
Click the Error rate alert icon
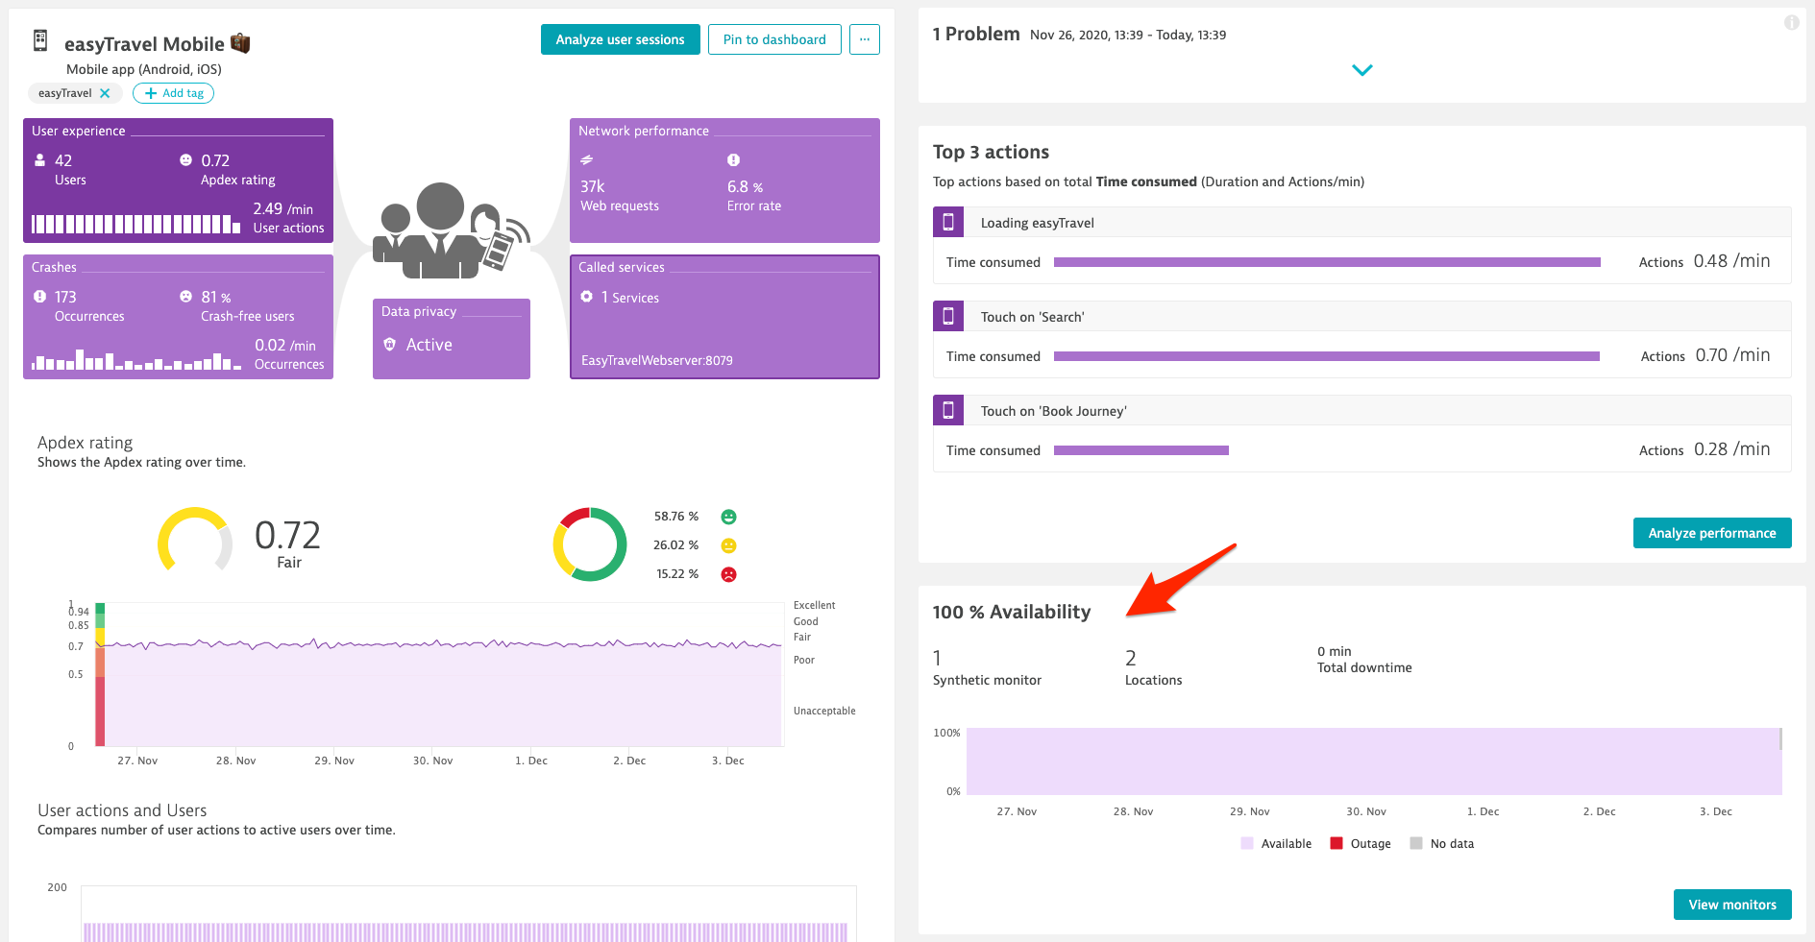click(x=733, y=160)
